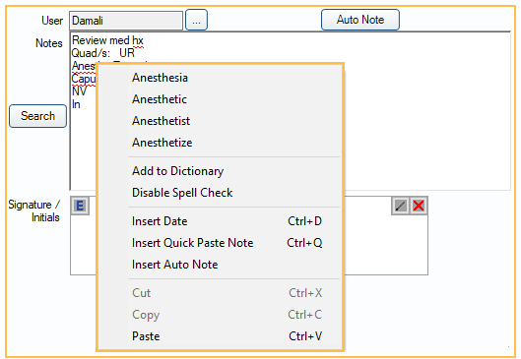Image resolution: width=521 pixels, height=359 pixels.
Task: Click the Auto Note button
Action: pos(360,20)
